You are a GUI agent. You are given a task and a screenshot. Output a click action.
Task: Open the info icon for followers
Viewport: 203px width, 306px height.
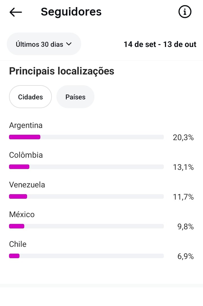[x=185, y=12]
